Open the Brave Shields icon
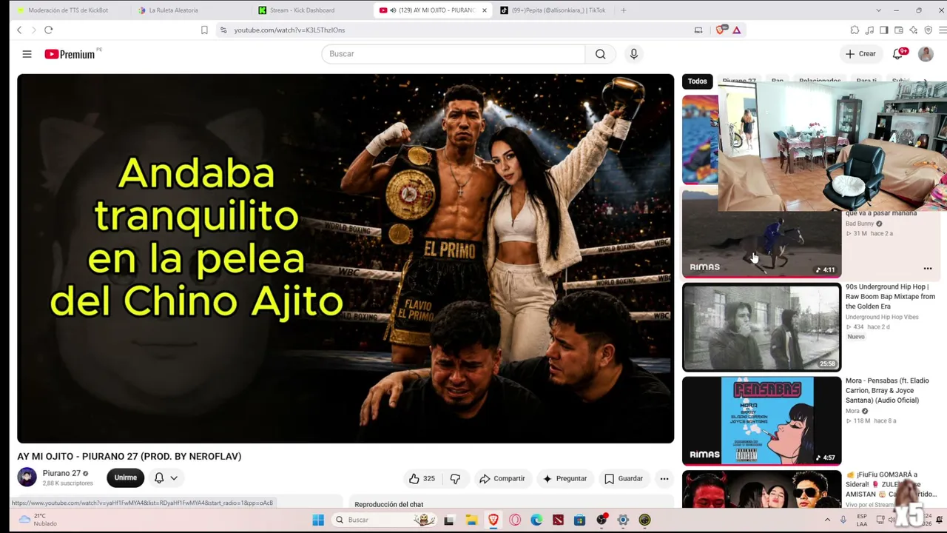947x533 pixels. coord(721,30)
